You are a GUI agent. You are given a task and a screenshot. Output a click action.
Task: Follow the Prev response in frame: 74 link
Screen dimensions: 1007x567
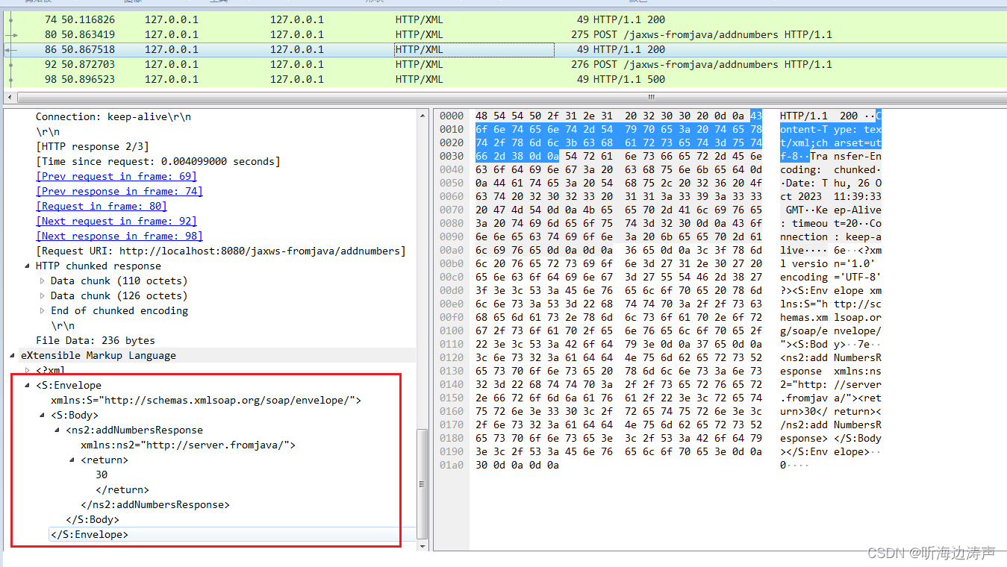[x=119, y=192]
